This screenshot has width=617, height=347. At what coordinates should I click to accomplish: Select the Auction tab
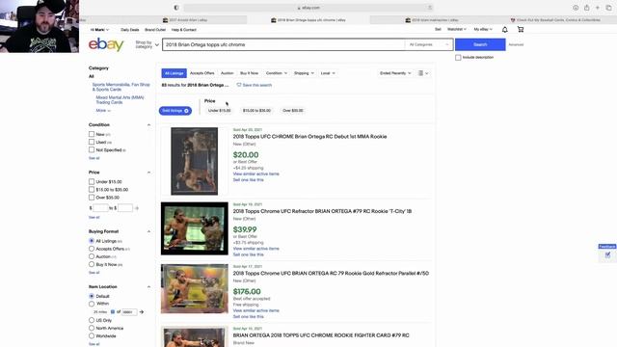[228, 73]
